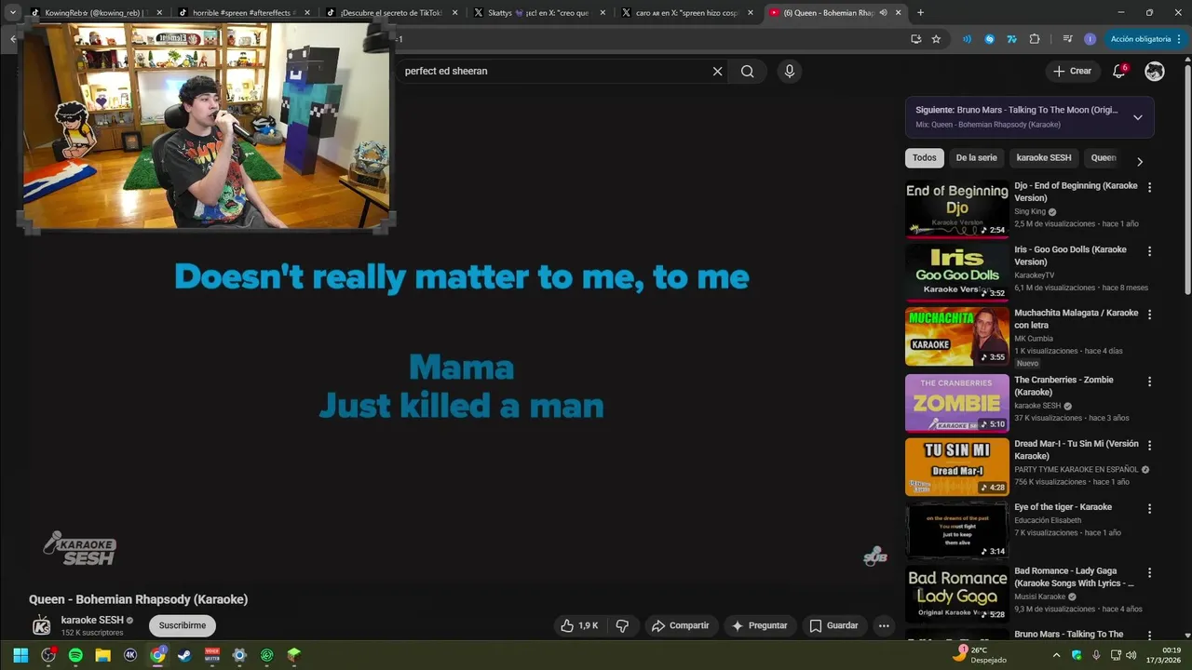1192x670 pixels.
Task: Open Steam from the taskbar
Action: [184, 655]
